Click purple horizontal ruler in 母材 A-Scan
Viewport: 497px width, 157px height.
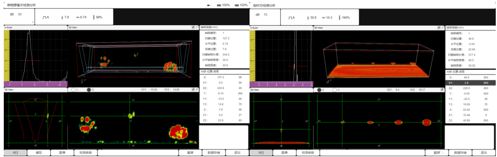[282, 84]
